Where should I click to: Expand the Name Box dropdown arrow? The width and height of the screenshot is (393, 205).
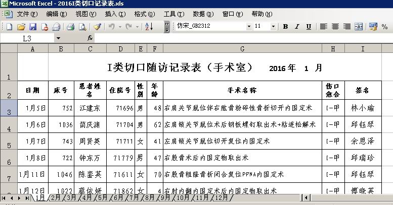(x=58, y=38)
